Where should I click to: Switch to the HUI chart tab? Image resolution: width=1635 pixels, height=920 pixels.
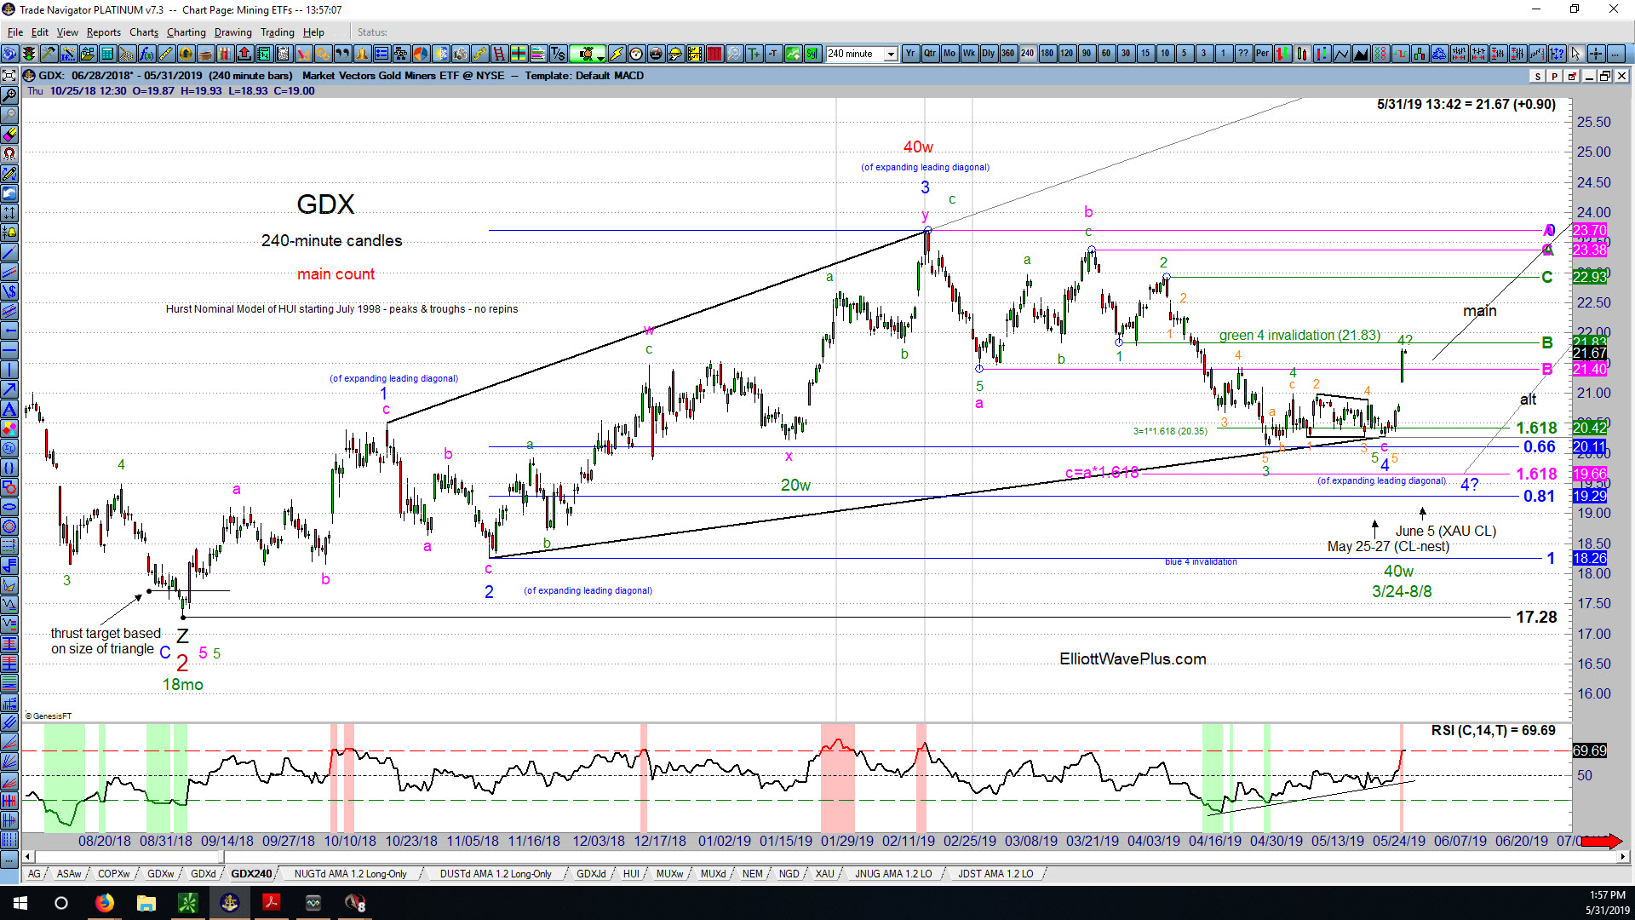(x=631, y=874)
